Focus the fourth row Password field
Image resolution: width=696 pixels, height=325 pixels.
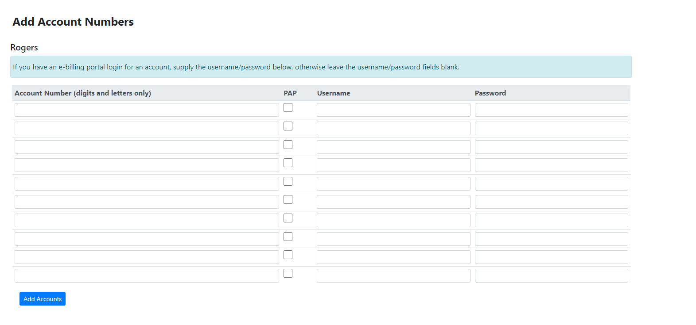[x=551, y=165]
